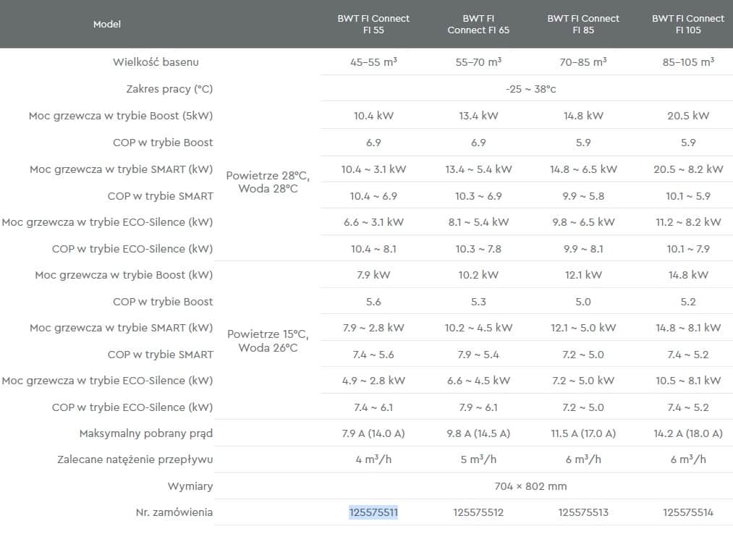Click value '4.9 ~ 2.8 kW'
The image size is (733, 542).
[373, 380]
